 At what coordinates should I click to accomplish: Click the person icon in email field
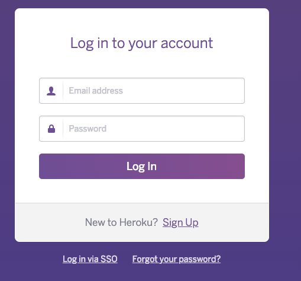(x=51, y=91)
